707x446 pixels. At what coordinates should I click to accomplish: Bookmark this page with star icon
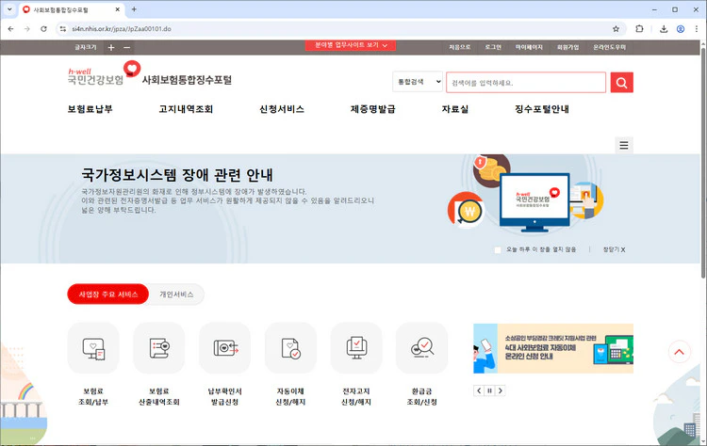coord(616,29)
